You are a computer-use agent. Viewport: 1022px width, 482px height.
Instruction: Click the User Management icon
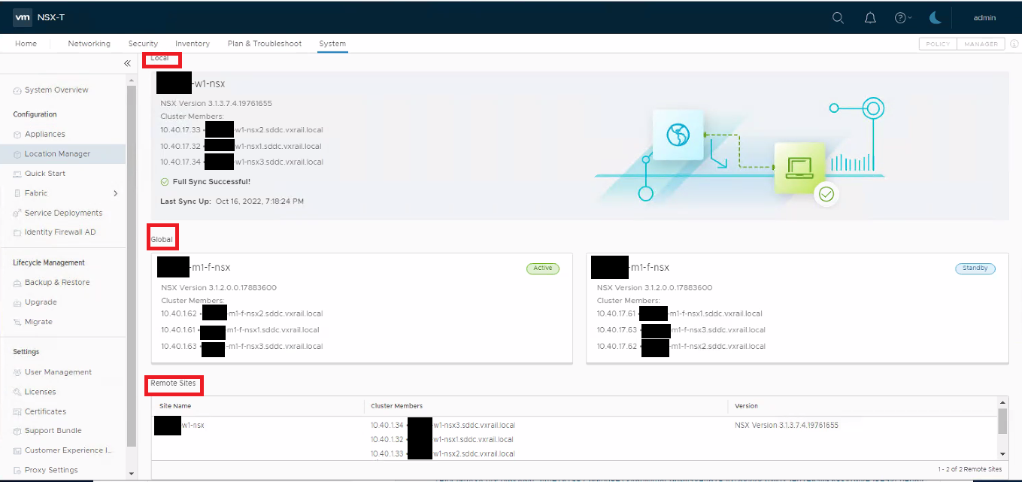click(17, 372)
